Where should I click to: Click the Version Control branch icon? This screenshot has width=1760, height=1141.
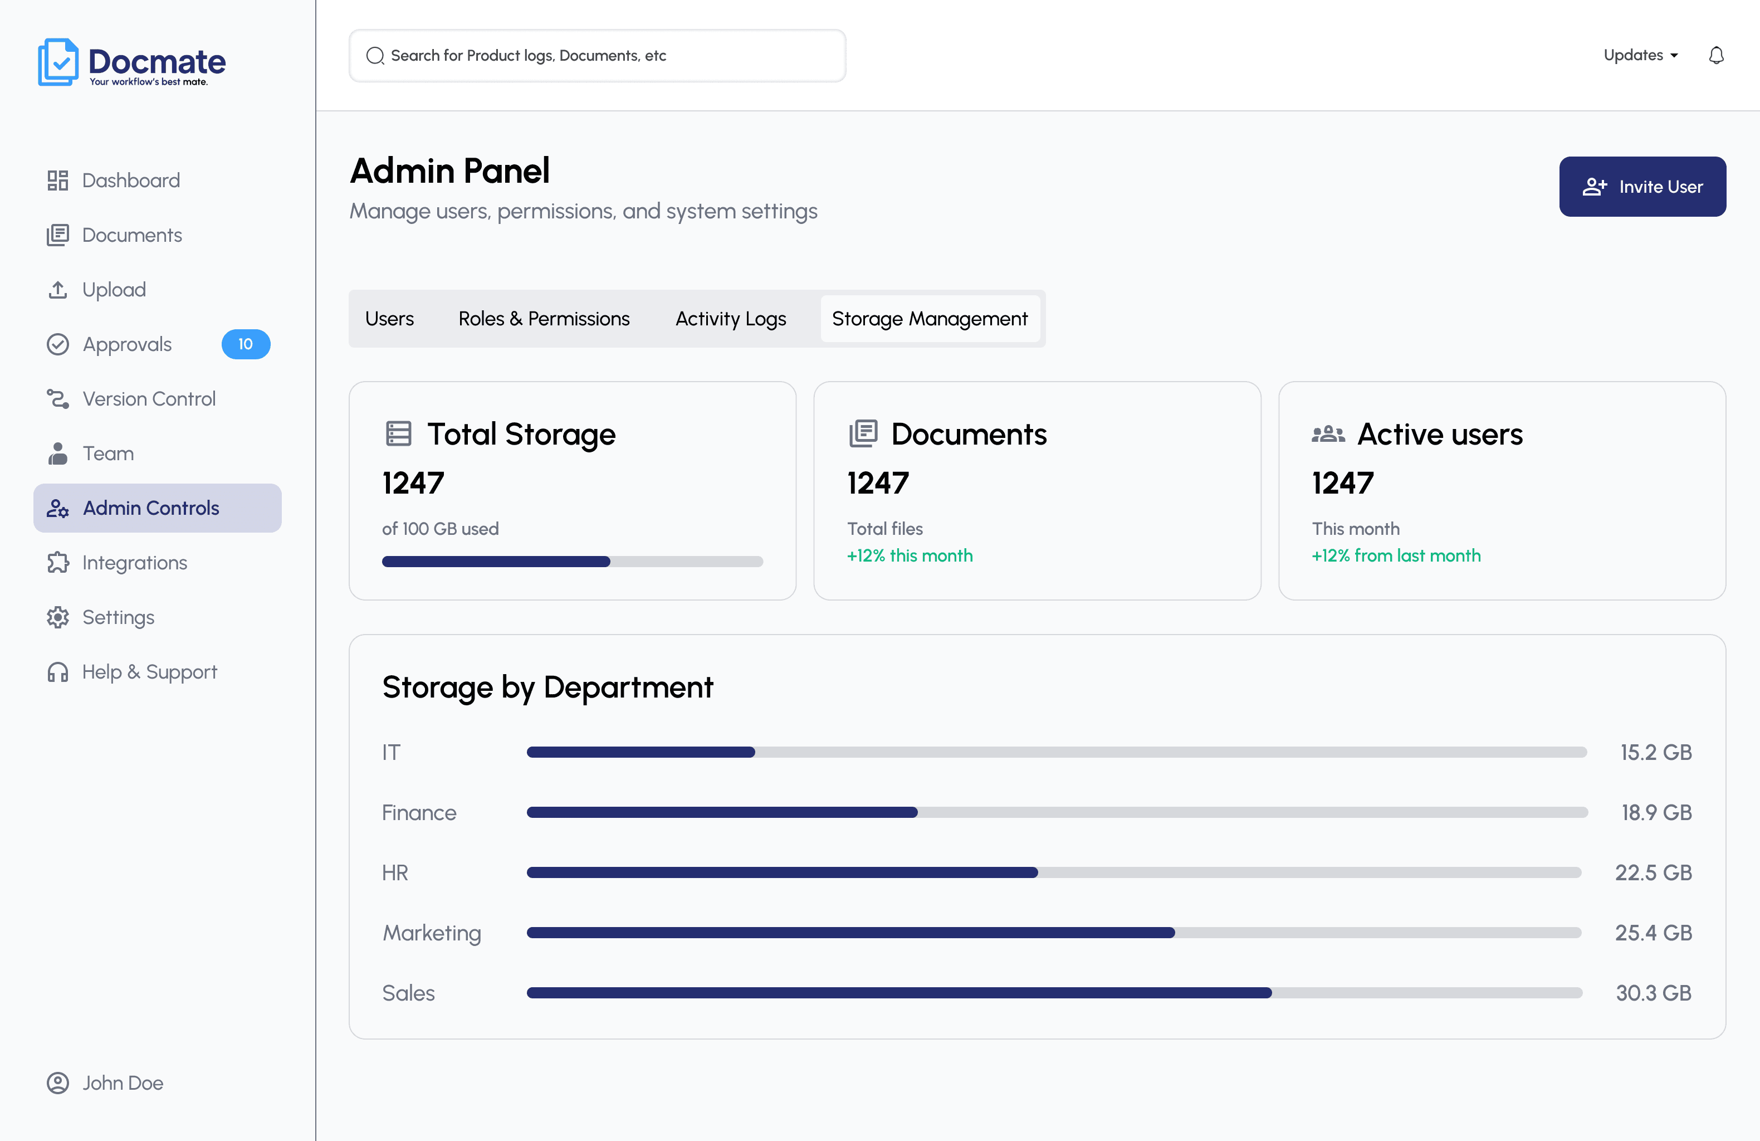click(x=58, y=399)
